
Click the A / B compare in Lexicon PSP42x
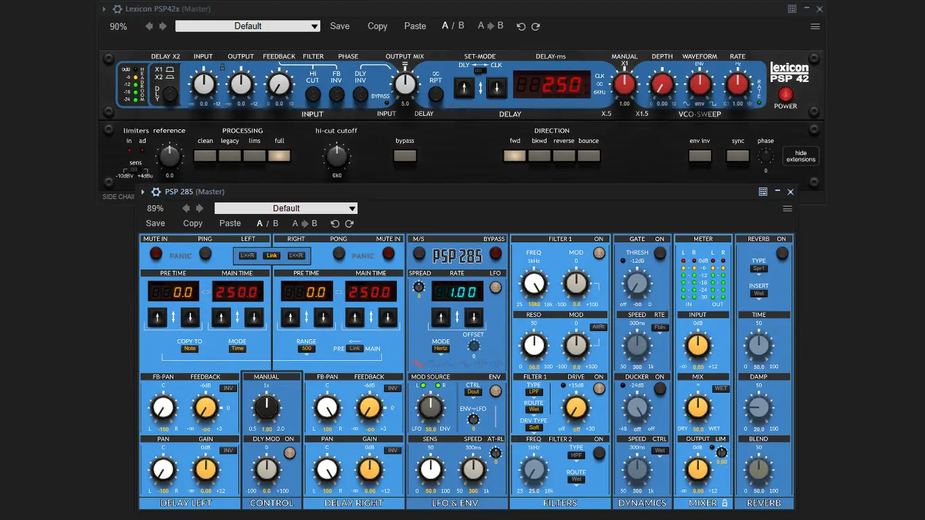pyautogui.click(x=453, y=26)
